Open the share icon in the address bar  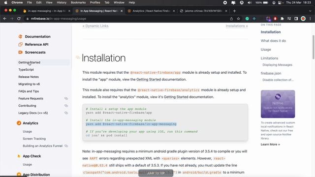(x=231, y=19)
